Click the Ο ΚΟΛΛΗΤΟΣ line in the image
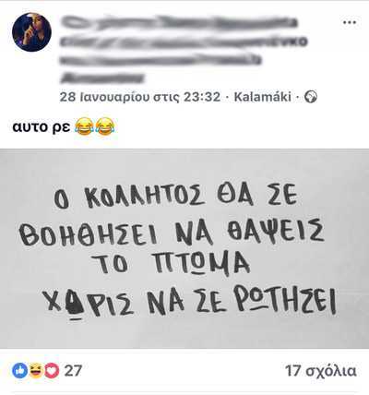369x395 pixels. point(175,197)
